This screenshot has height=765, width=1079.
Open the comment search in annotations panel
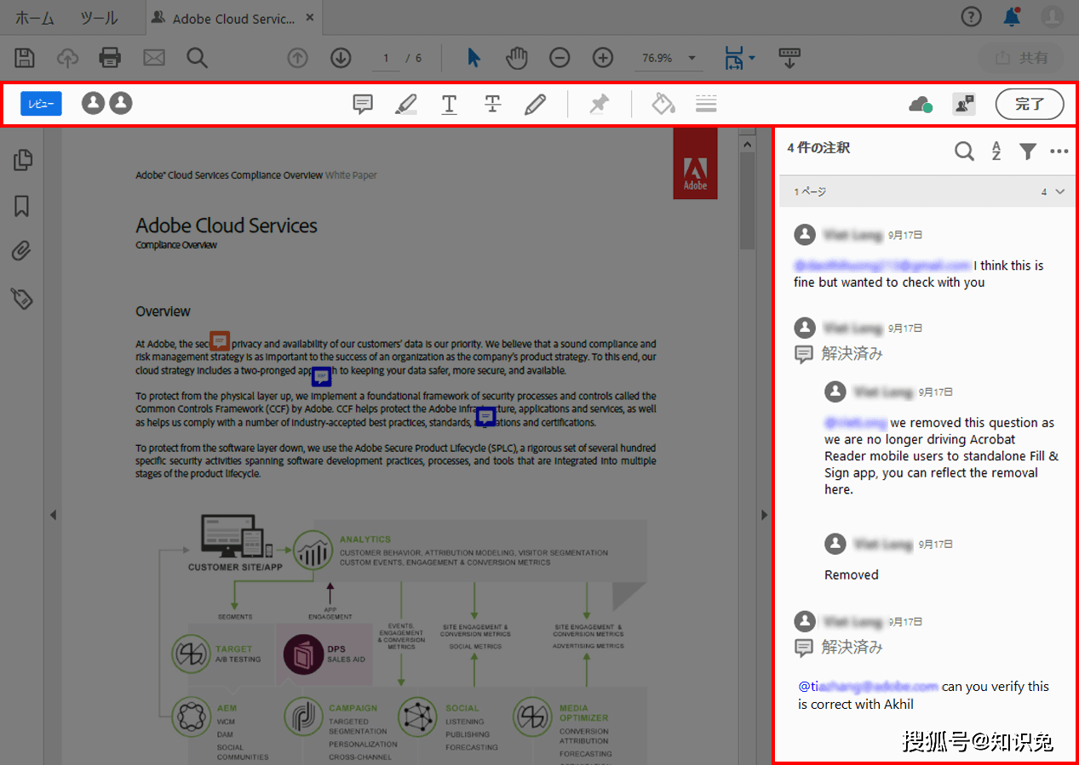tap(964, 151)
